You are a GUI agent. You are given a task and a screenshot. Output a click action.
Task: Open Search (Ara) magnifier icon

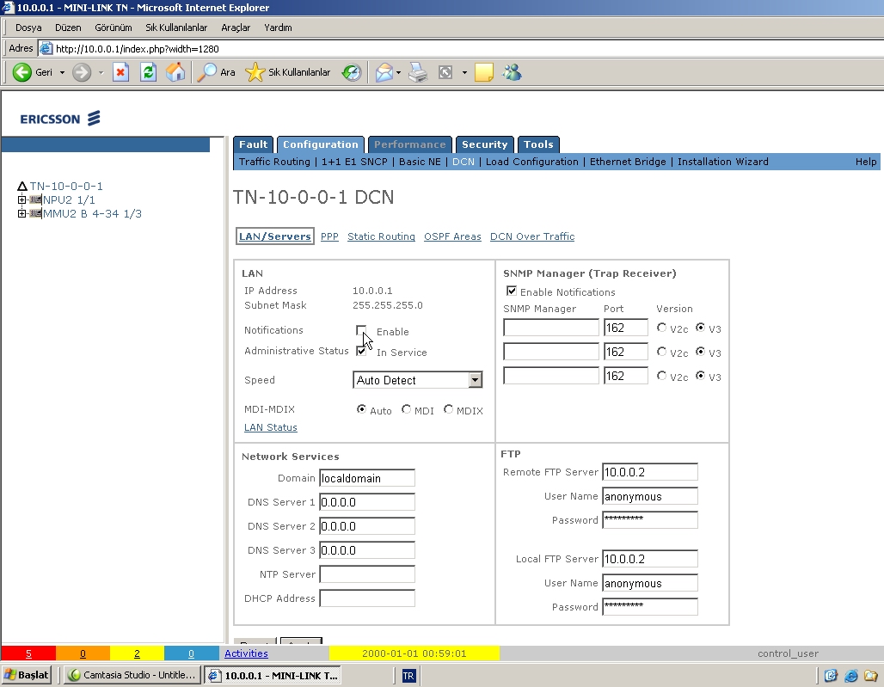[207, 72]
